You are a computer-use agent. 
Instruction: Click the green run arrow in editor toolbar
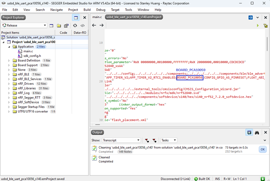[x=258, y=26]
